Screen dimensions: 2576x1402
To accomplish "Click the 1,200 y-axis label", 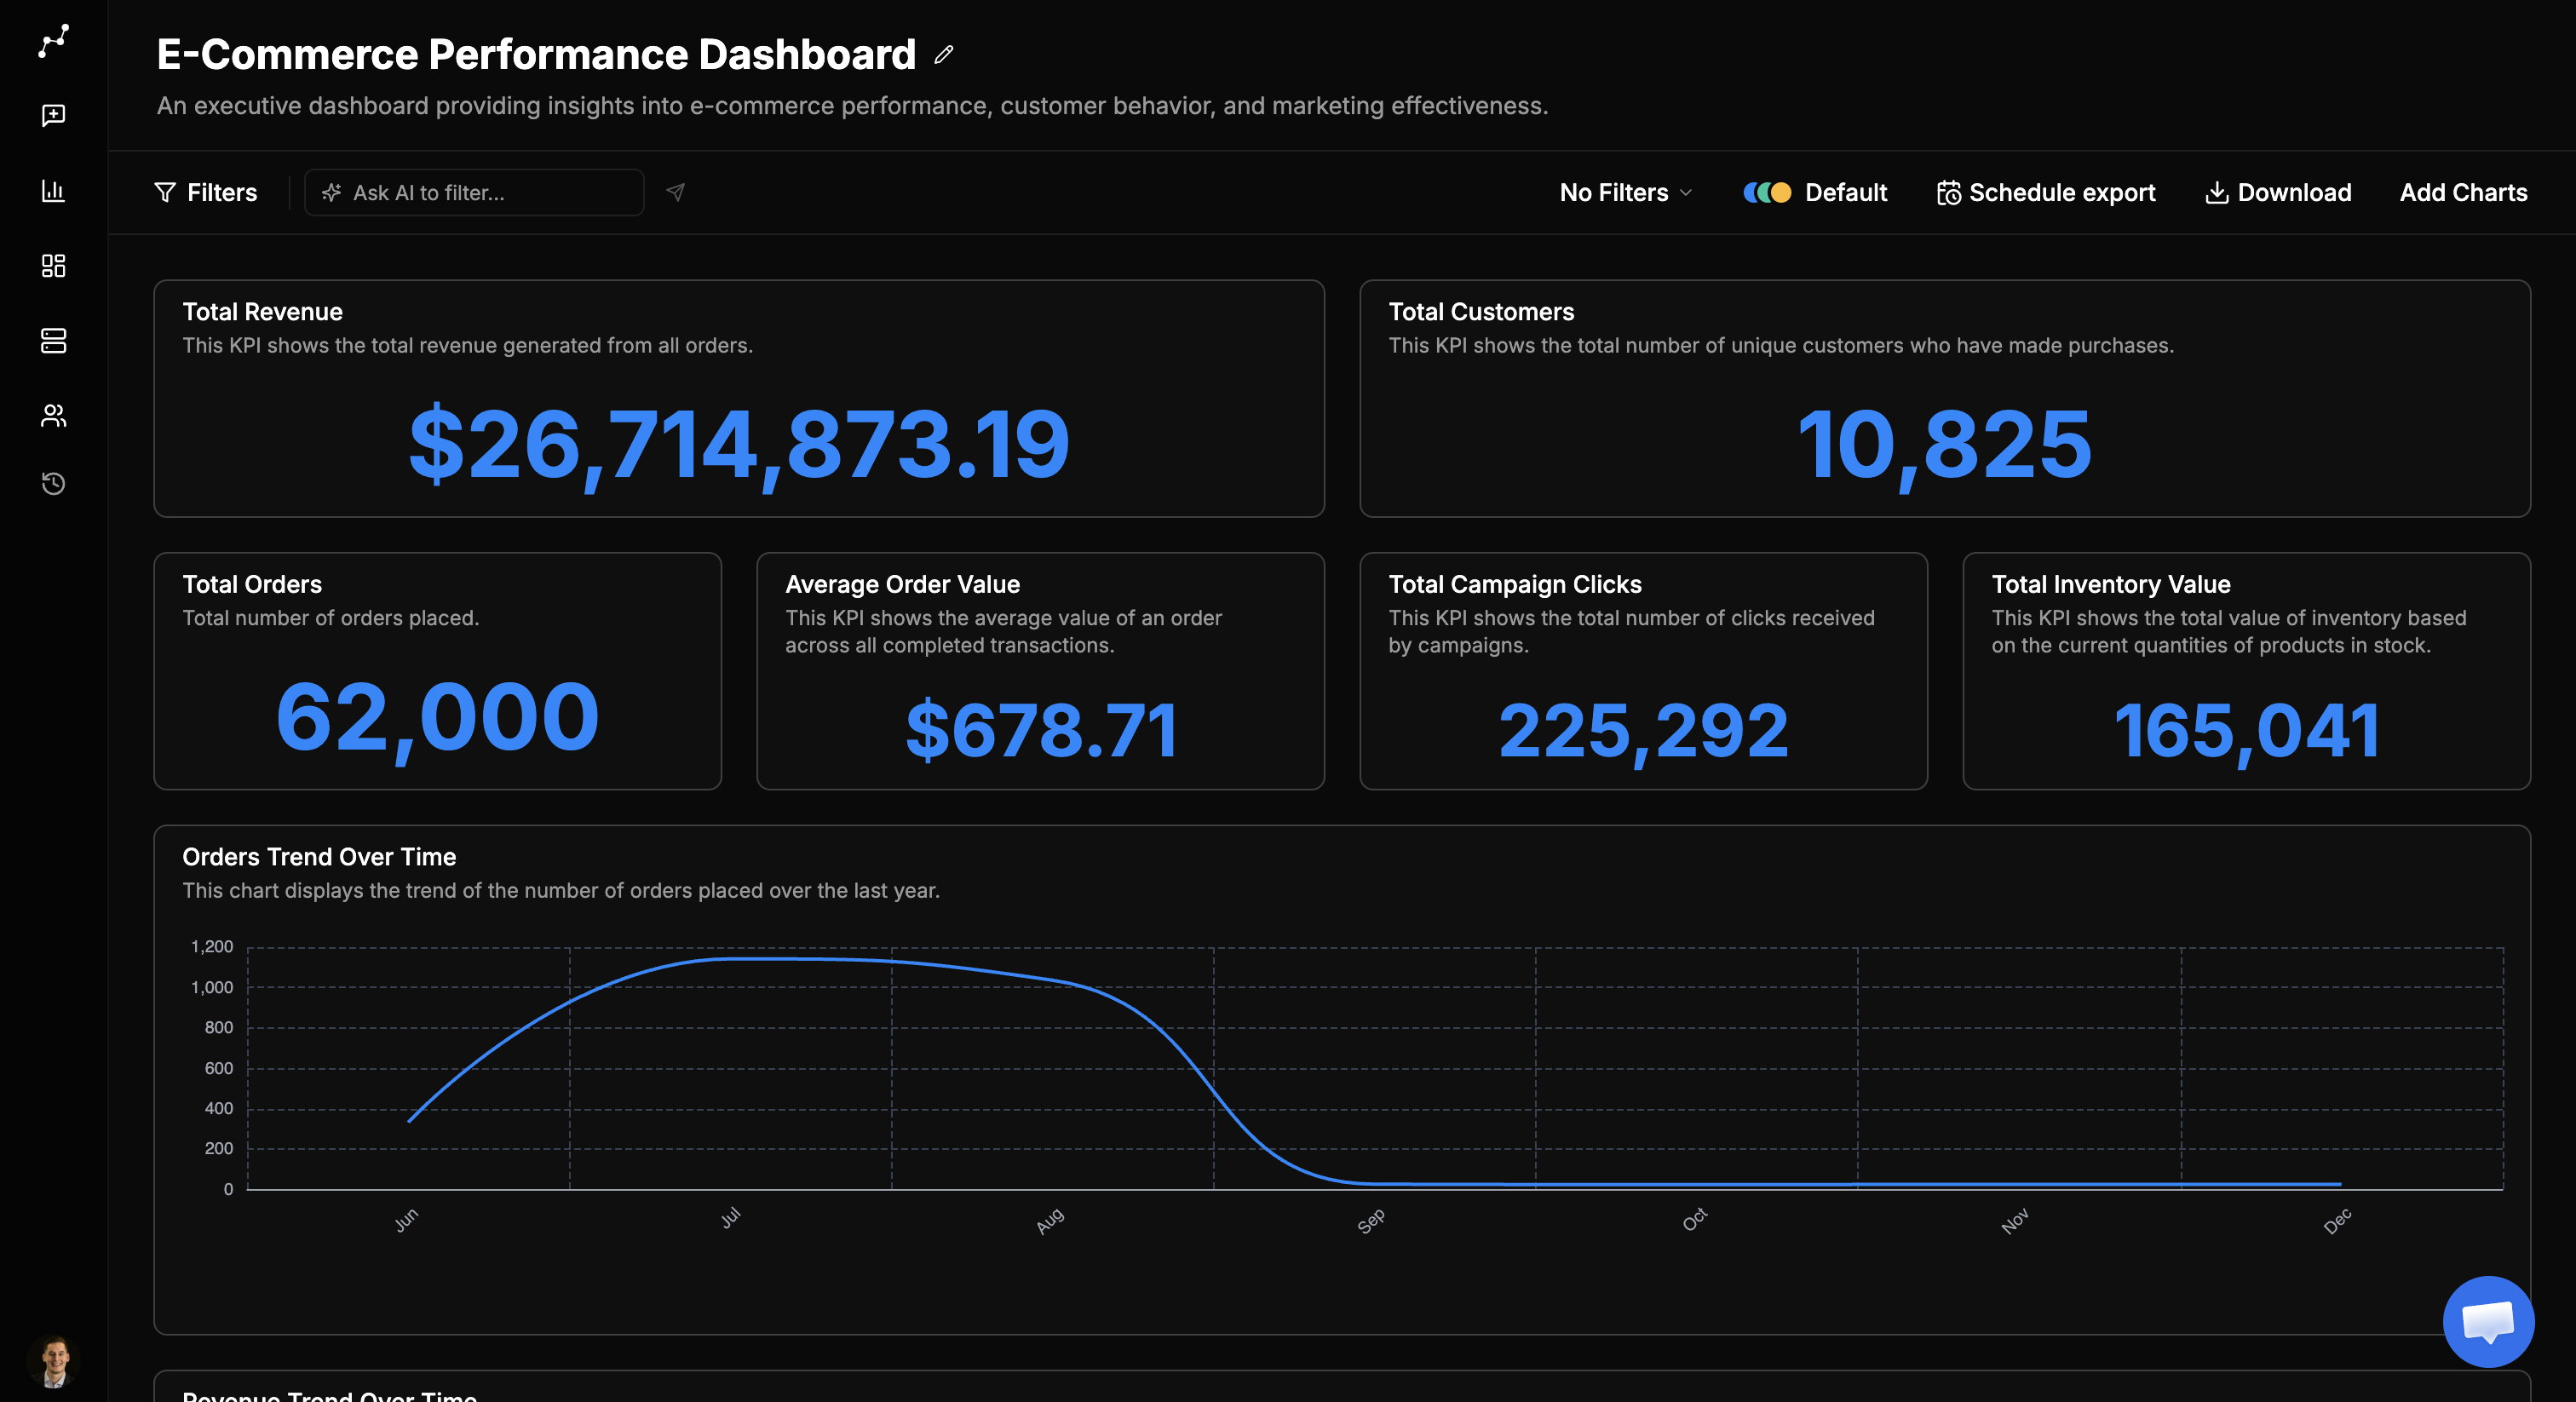I will (212, 947).
